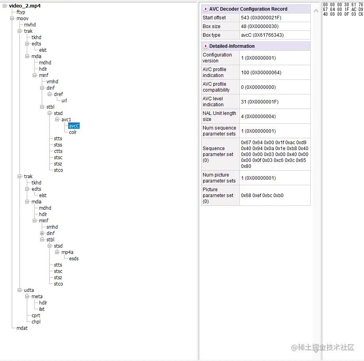
Task: Select the mdat box
Action: pyautogui.click(x=22, y=328)
